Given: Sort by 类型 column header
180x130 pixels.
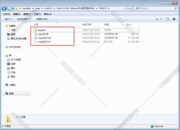Looking at the screenshot, I should point(107,25).
